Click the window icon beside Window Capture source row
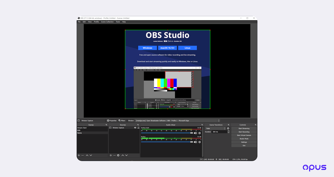The width and height of the screenshot is (334, 177). click(110, 128)
